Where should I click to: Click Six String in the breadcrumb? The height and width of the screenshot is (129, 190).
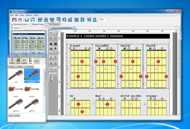click(x=29, y=67)
